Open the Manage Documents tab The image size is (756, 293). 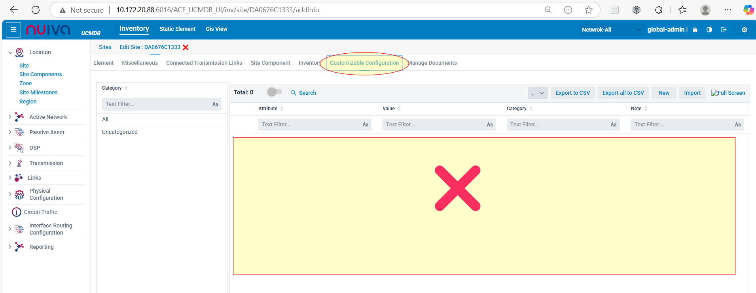tap(433, 63)
